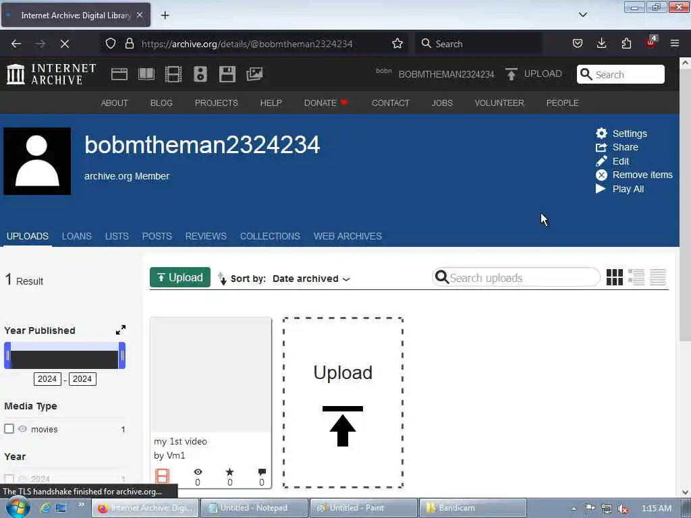Open Untitled - Notepad from taskbar

[254, 508]
